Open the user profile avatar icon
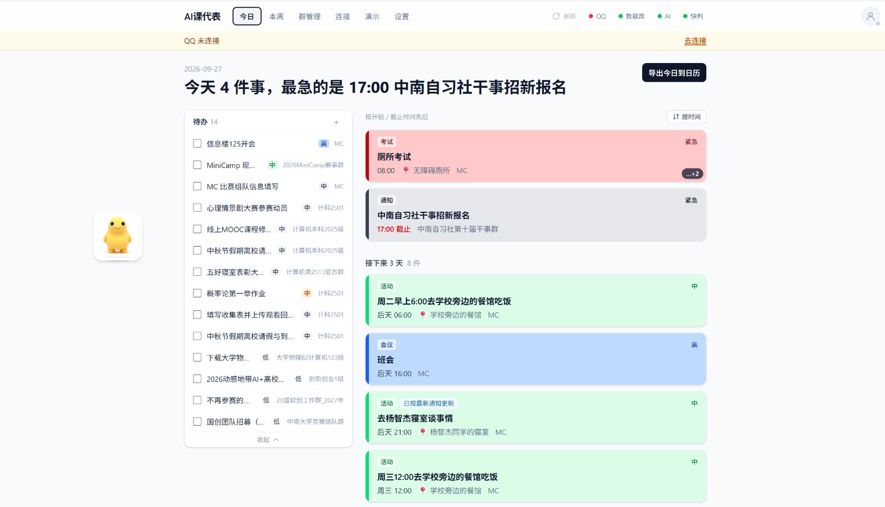885x507 pixels. tap(870, 16)
